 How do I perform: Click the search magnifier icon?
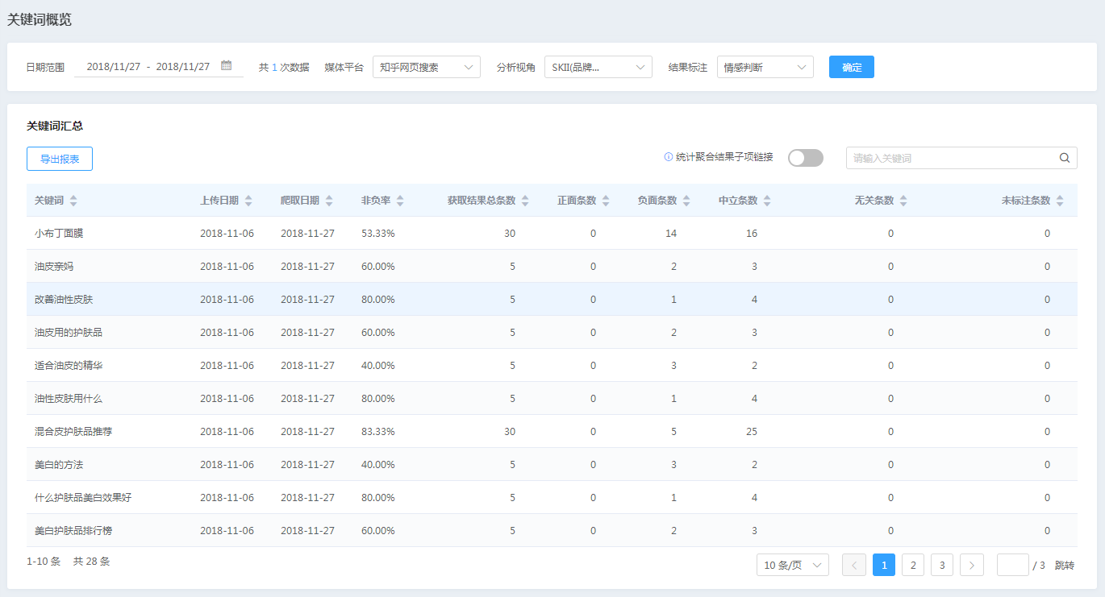[x=1065, y=158]
